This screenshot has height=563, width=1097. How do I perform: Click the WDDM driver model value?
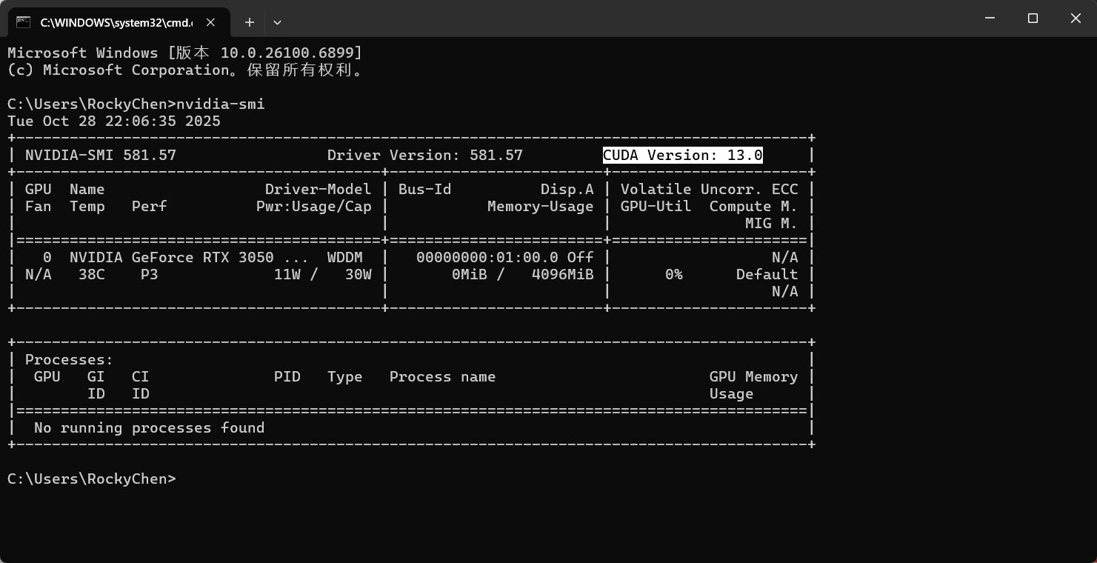(x=345, y=258)
